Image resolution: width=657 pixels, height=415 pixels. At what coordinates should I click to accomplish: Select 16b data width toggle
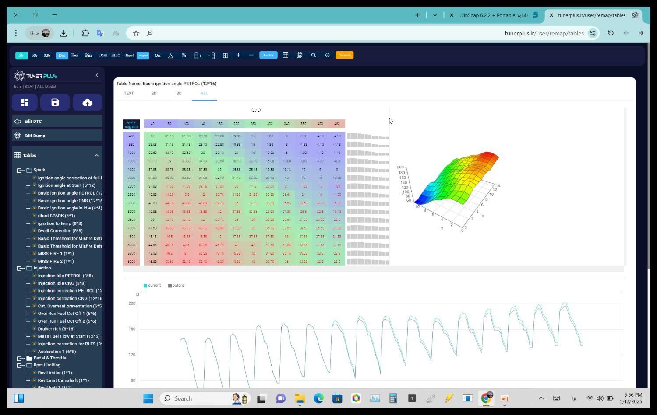tap(34, 55)
